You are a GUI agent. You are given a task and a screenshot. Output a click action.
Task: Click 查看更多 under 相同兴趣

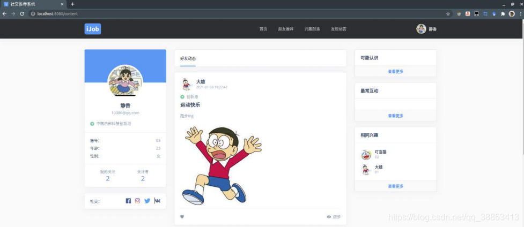click(x=396, y=186)
